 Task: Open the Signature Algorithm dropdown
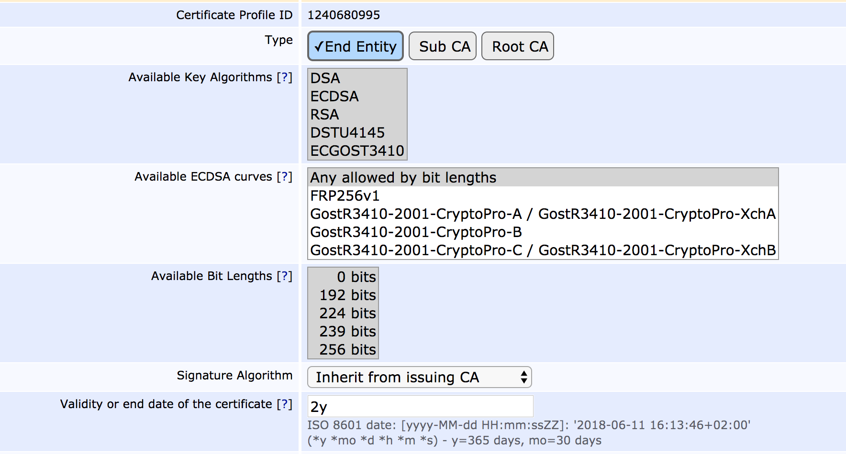(x=419, y=378)
